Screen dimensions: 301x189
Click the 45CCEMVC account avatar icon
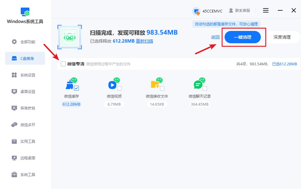point(196,11)
